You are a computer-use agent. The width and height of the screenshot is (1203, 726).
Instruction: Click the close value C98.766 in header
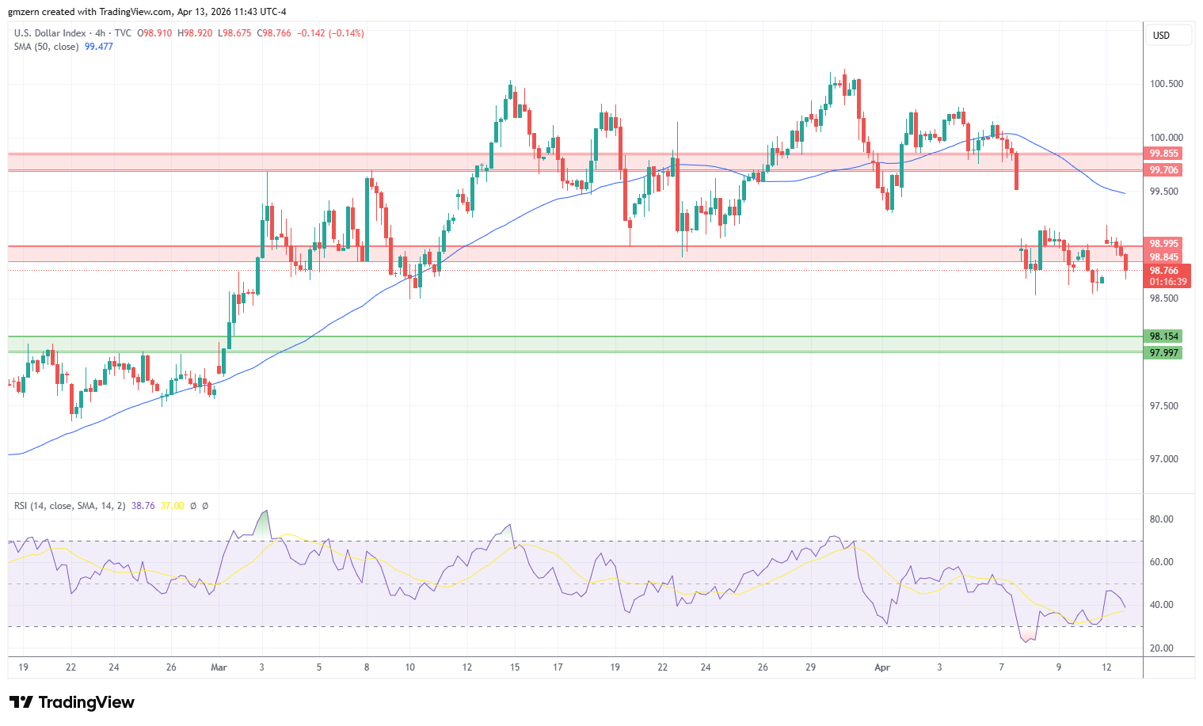[x=274, y=33]
